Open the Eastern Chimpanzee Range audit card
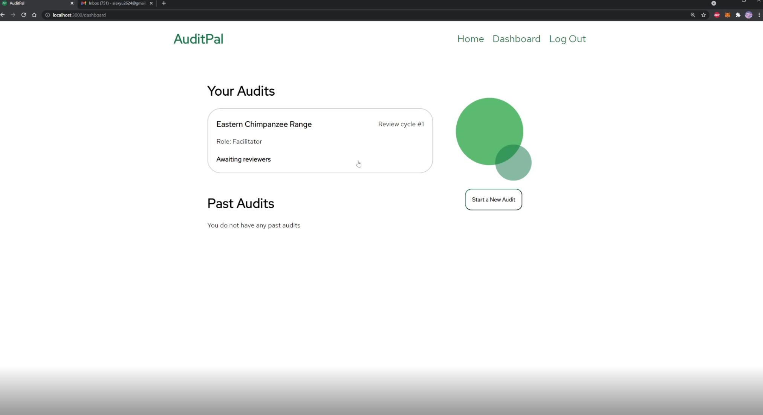Image resolution: width=763 pixels, height=415 pixels. click(320, 141)
